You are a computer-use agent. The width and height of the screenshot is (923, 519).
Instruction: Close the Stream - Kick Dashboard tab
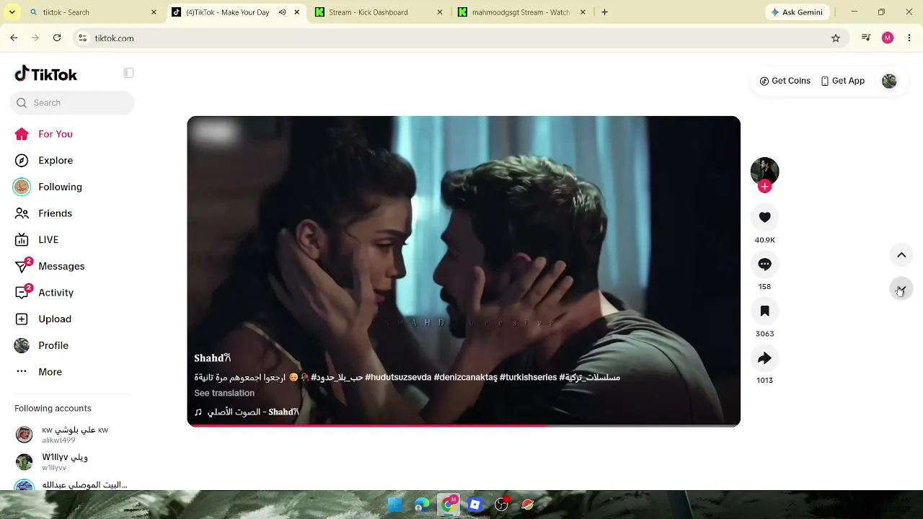coord(440,12)
